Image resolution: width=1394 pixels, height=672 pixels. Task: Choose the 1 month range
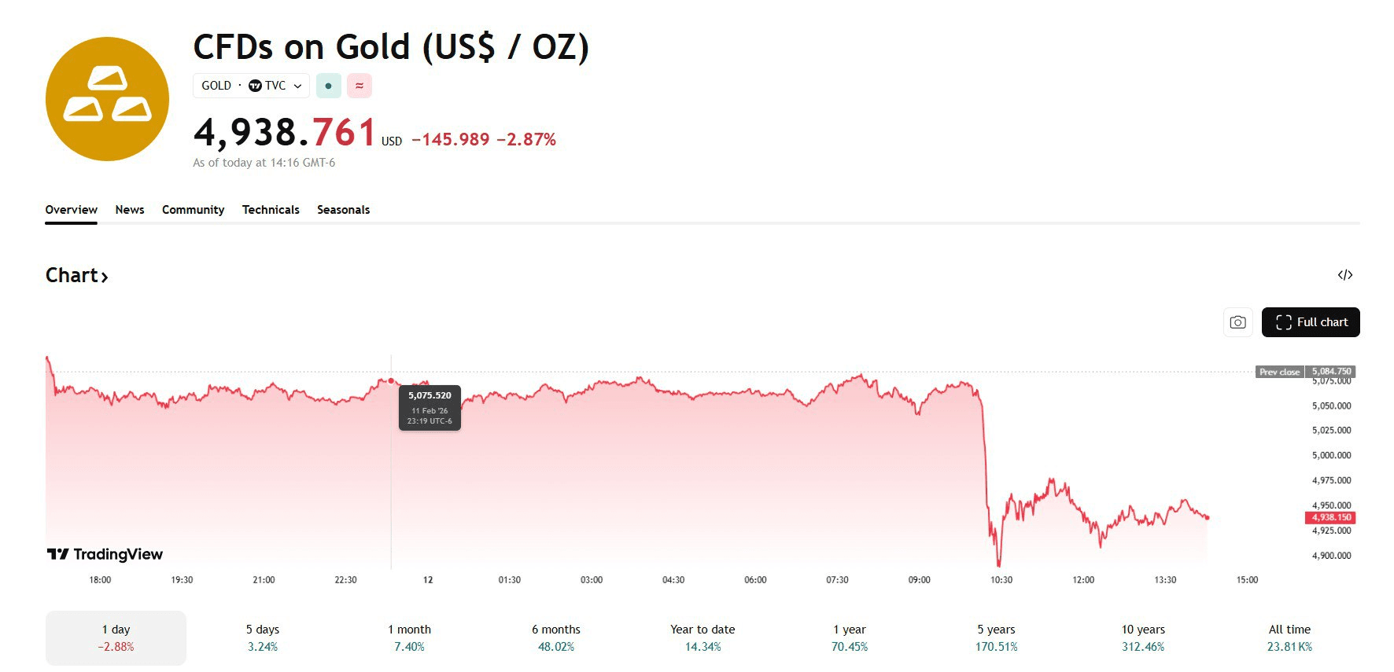click(409, 637)
